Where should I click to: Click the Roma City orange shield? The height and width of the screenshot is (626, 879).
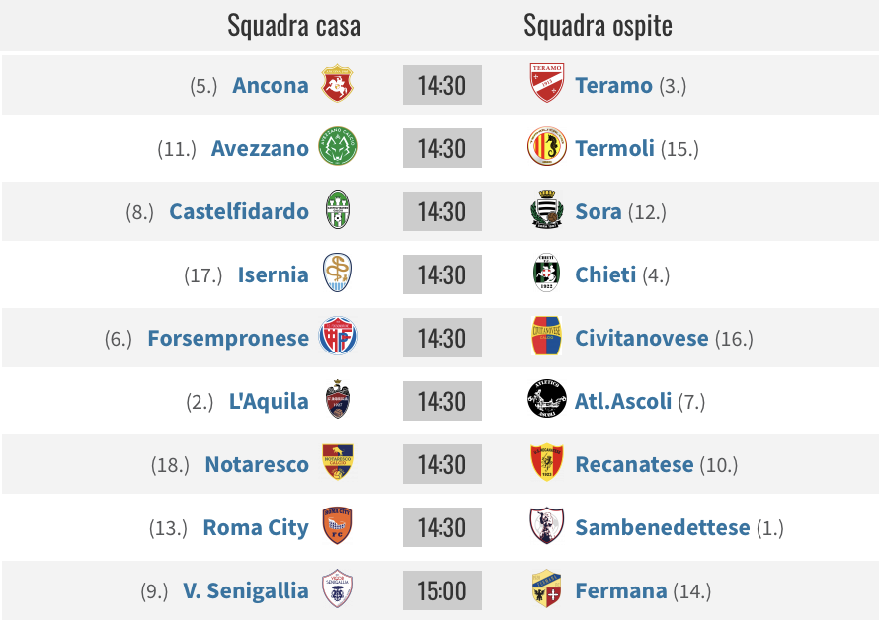pos(338,525)
